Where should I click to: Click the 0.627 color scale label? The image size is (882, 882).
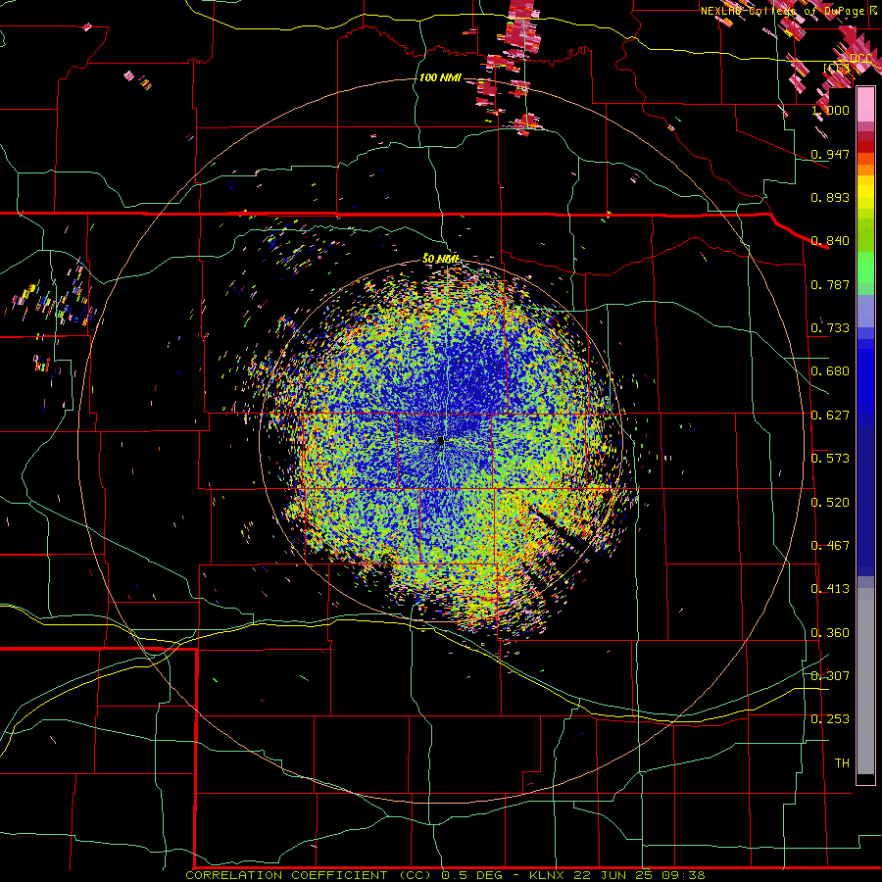tap(830, 415)
